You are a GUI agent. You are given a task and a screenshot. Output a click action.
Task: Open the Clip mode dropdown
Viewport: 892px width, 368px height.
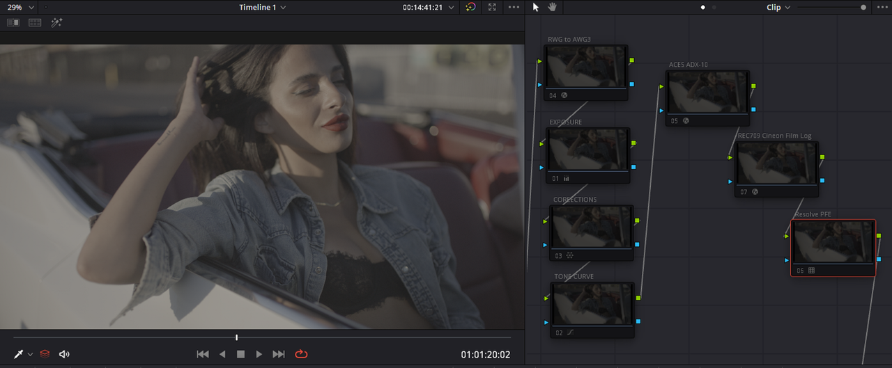coord(778,7)
